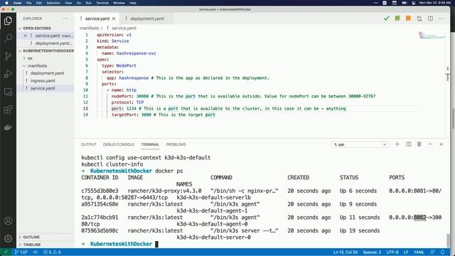The height and width of the screenshot is (256, 455).
Task: Click the editor minimap preview
Action: 432,36
